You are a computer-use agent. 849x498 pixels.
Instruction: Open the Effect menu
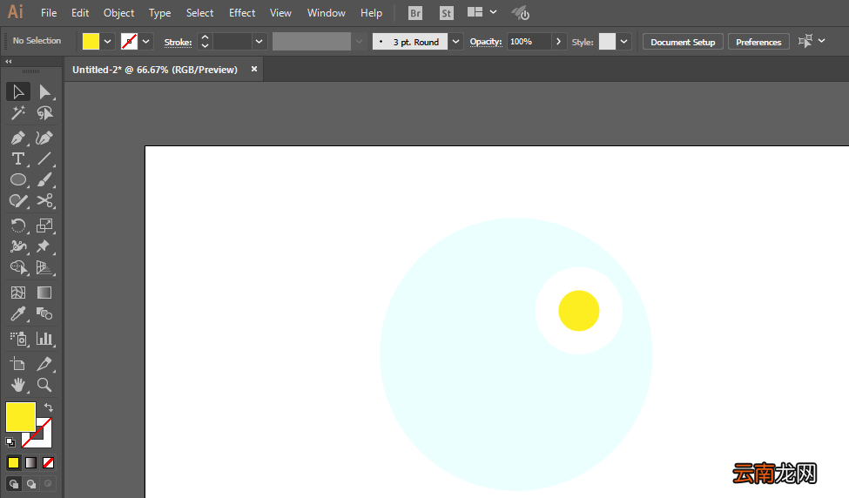pos(242,13)
